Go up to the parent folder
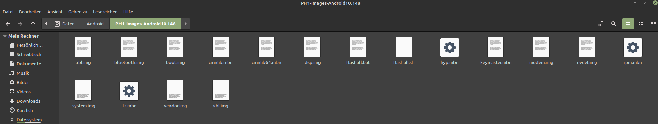The image size is (658, 124). coord(33,24)
